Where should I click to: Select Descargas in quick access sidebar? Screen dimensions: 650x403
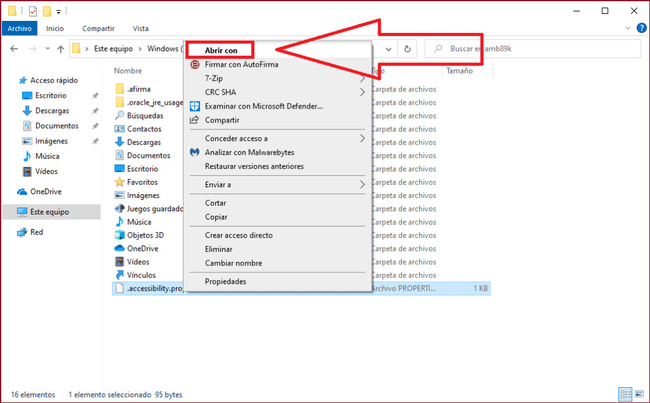[x=52, y=110]
